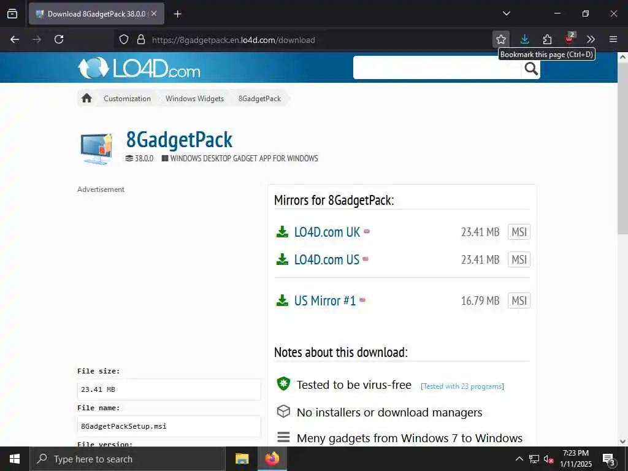Open the Customization breadcrumb
The image size is (628, 471).
point(127,99)
